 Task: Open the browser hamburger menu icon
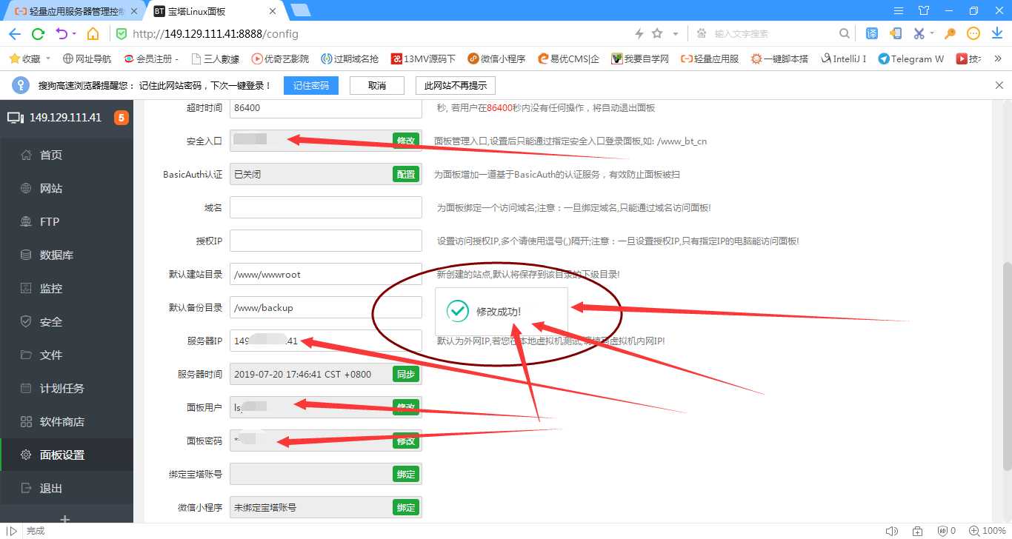coord(899,10)
